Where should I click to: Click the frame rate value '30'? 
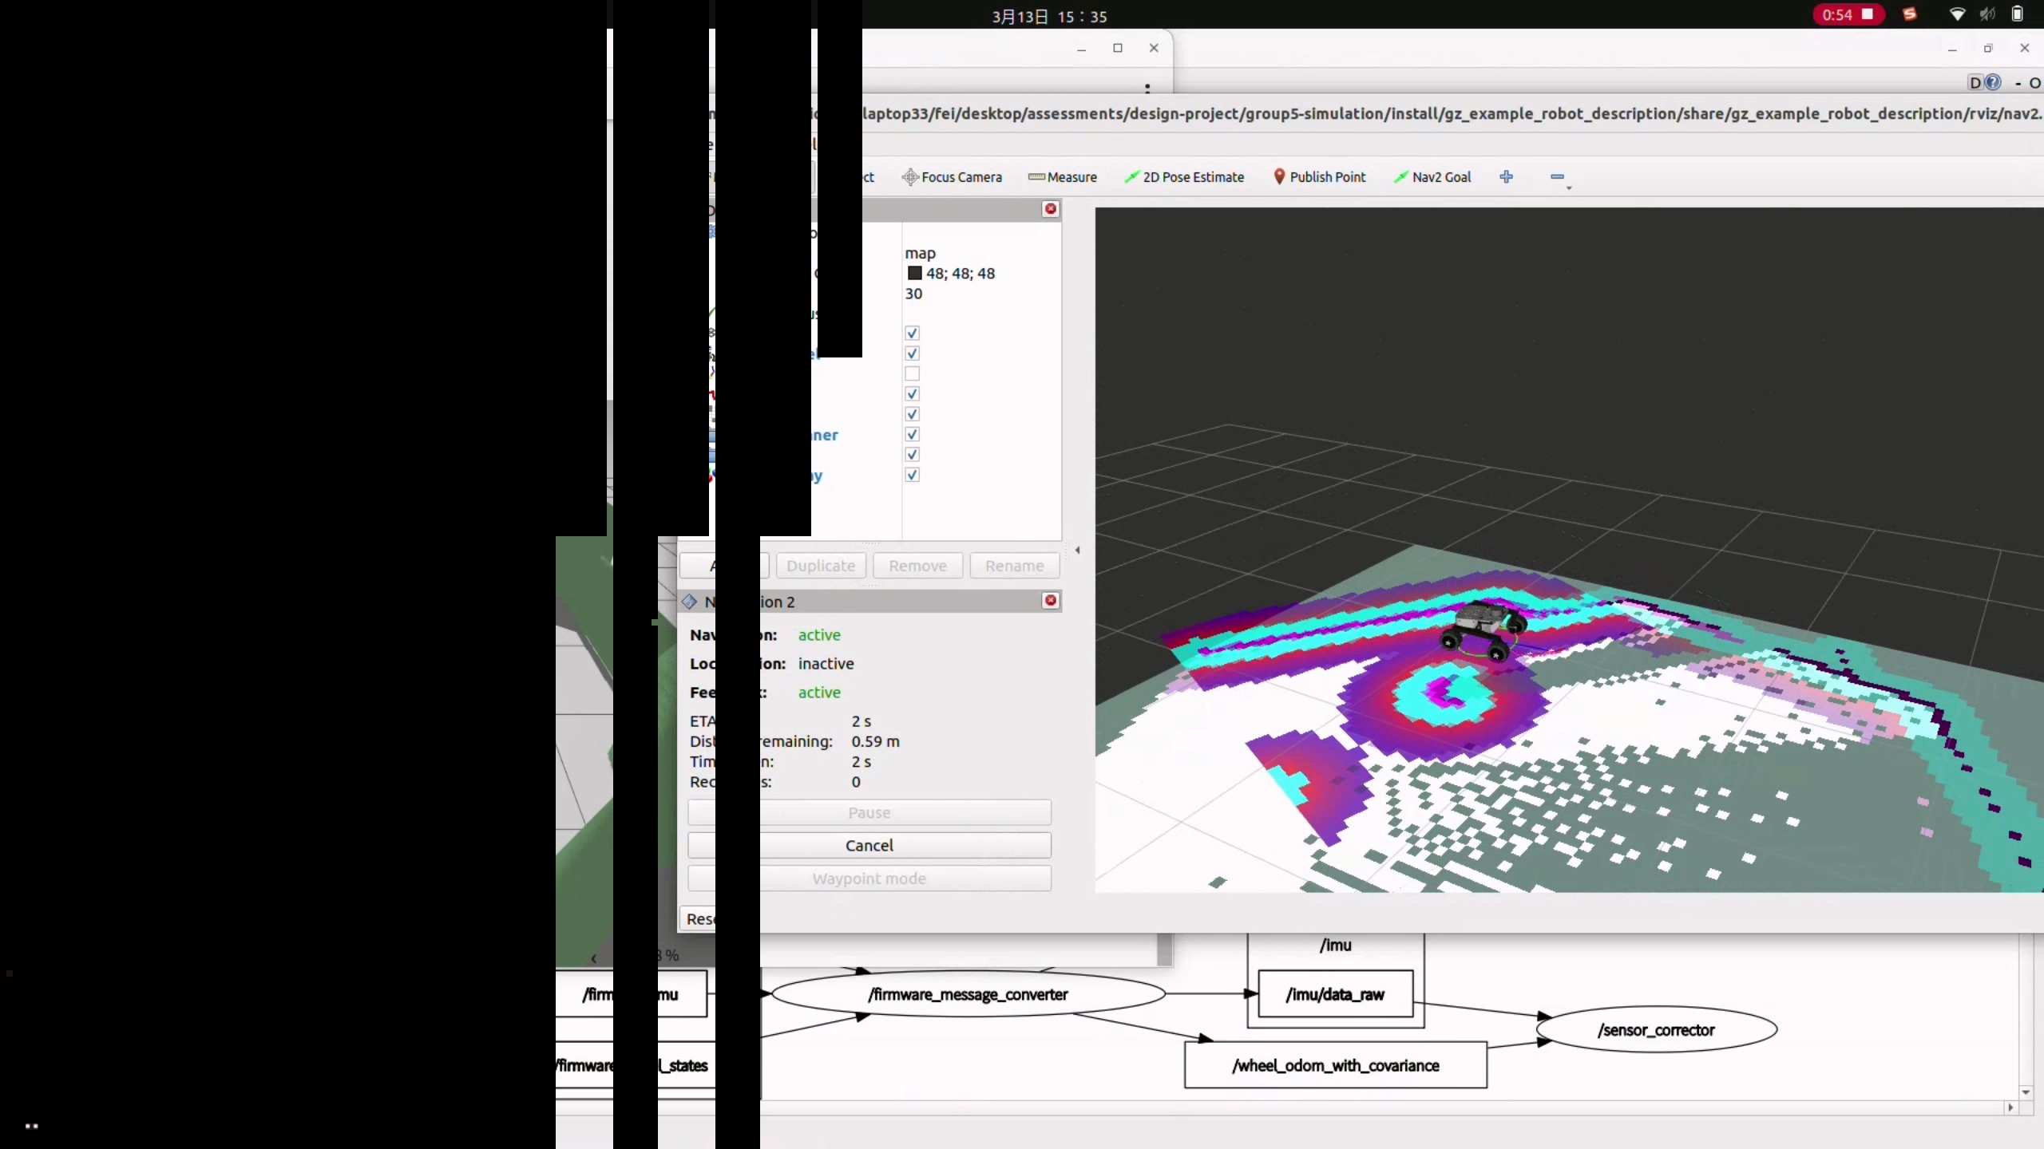coord(913,294)
